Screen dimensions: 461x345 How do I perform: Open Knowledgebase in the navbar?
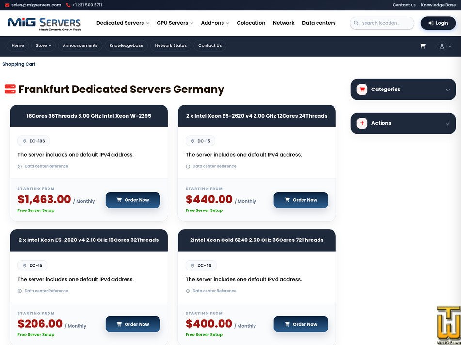click(x=126, y=46)
